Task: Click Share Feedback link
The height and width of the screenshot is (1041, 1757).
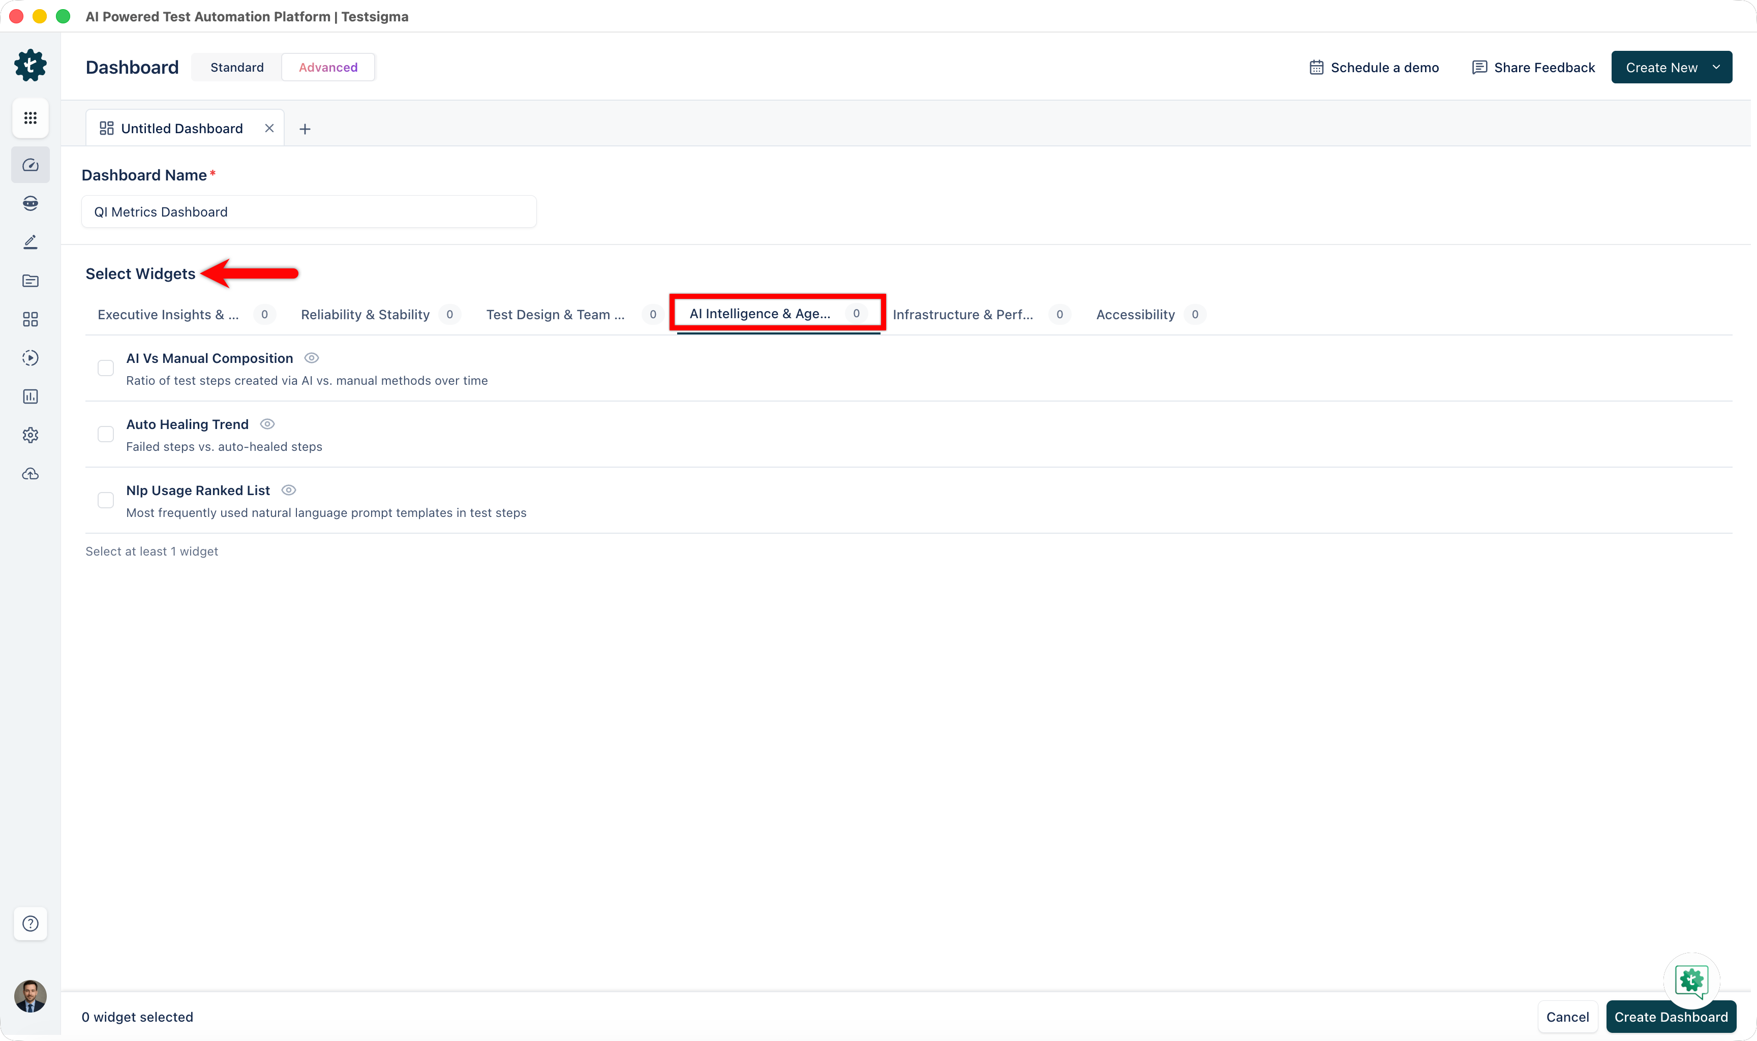Action: tap(1533, 67)
